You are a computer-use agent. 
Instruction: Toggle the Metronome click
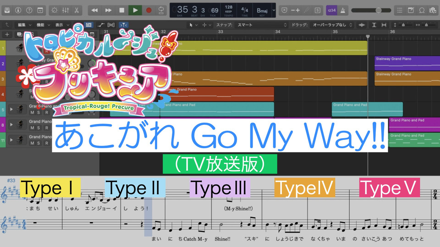[343, 11]
